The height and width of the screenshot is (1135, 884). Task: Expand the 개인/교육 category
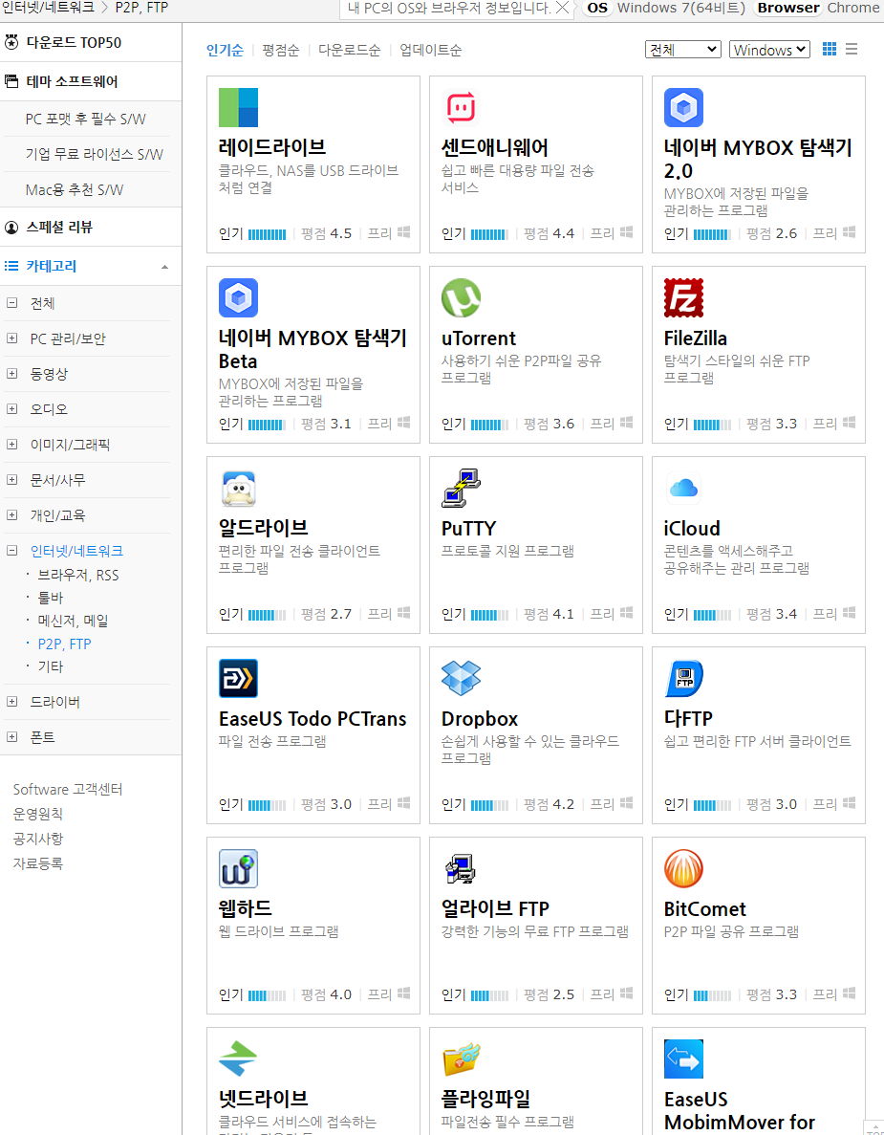[x=11, y=515]
